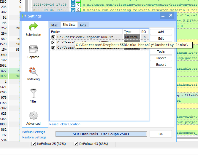Click the Add site list button
Screen dimensions: 198x155
(161, 32)
